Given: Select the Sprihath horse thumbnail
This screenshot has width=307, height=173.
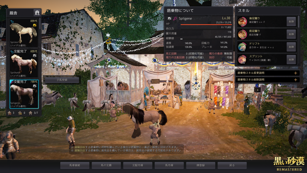Looking at the screenshot, I should [24, 63].
